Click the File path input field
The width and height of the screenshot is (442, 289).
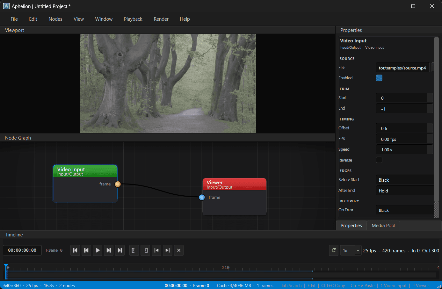pyautogui.click(x=403, y=68)
